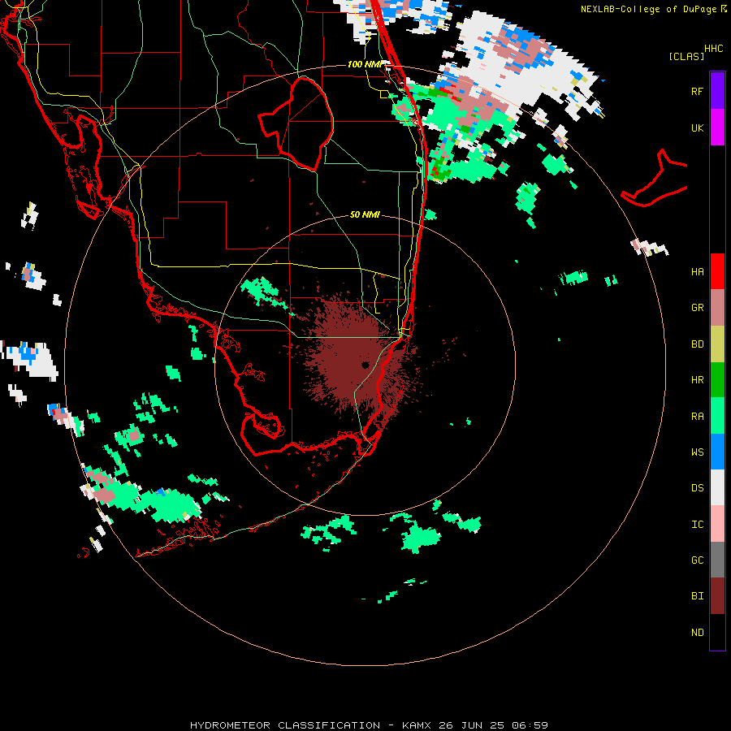Click the NEXLAB-College of DuPage credit text
This screenshot has width=731, height=731.
point(648,9)
